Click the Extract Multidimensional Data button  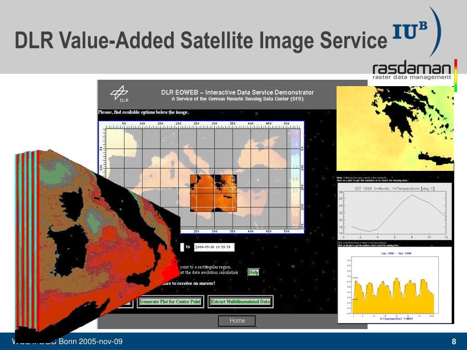point(240,302)
